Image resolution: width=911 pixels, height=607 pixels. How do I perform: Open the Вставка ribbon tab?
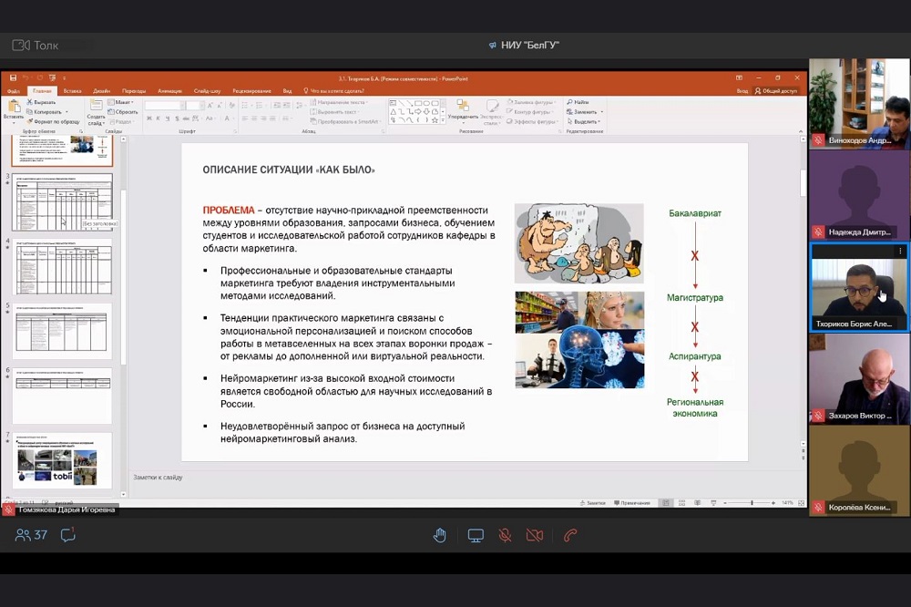(72, 91)
